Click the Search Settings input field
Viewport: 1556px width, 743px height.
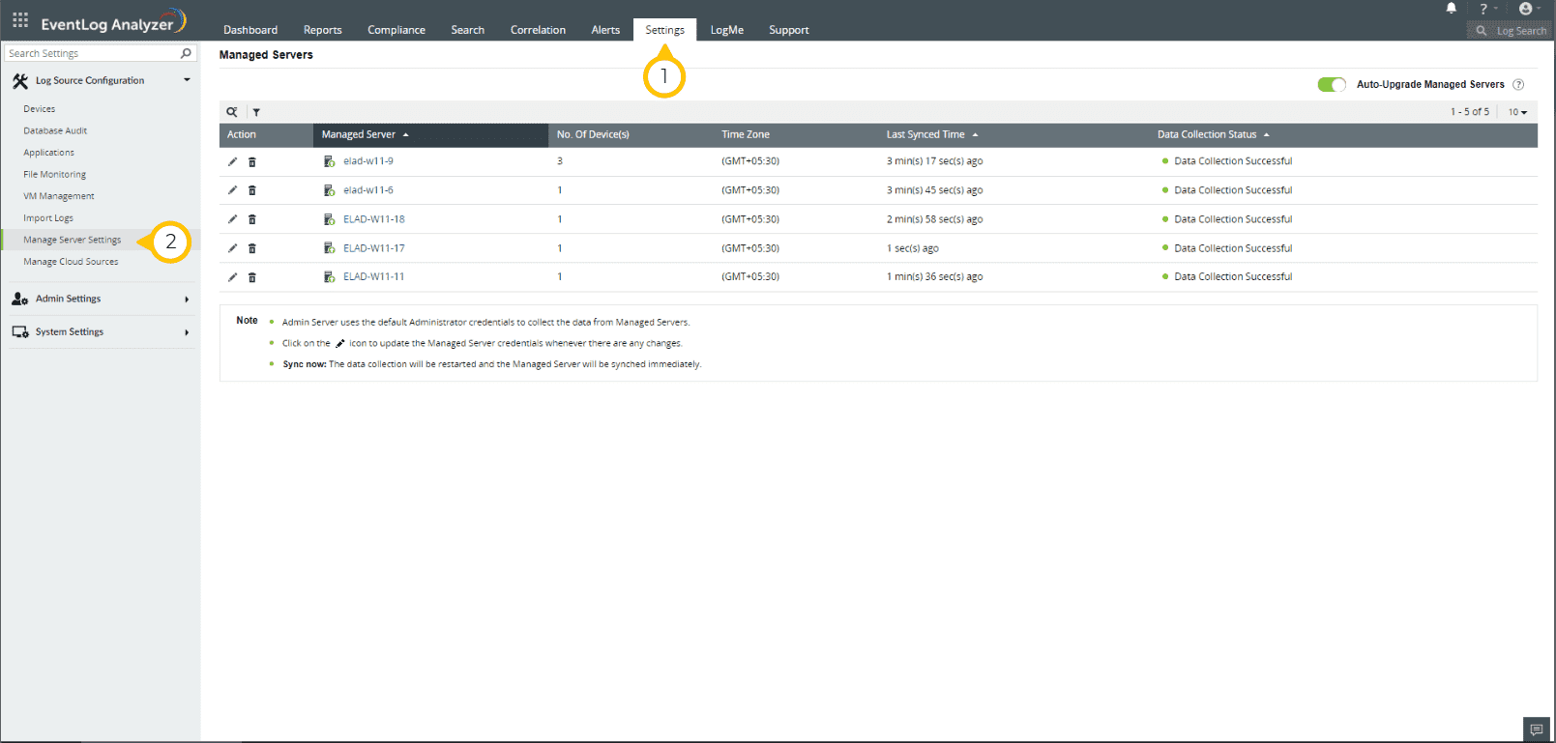coord(92,54)
